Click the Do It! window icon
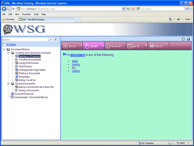This screenshot has width=194, height=146. click(130, 46)
